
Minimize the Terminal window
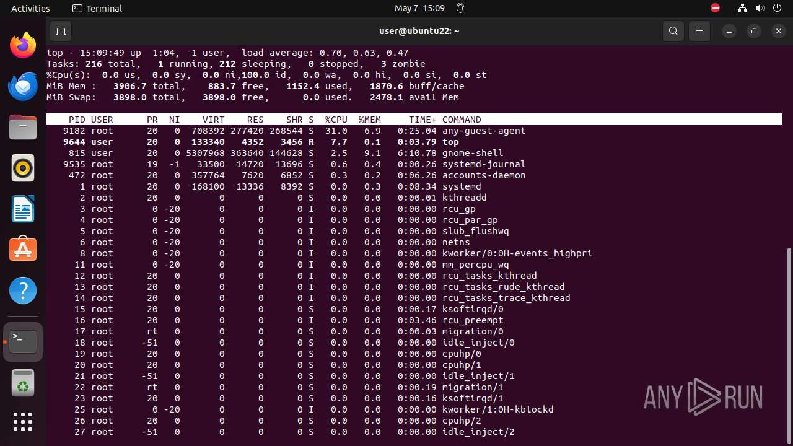(729, 31)
